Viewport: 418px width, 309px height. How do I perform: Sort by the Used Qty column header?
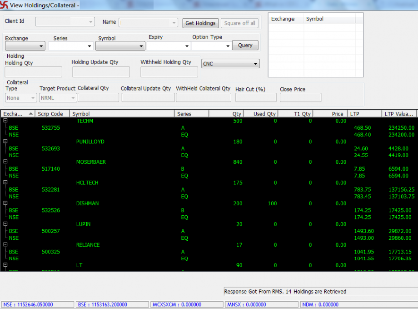[261, 114]
